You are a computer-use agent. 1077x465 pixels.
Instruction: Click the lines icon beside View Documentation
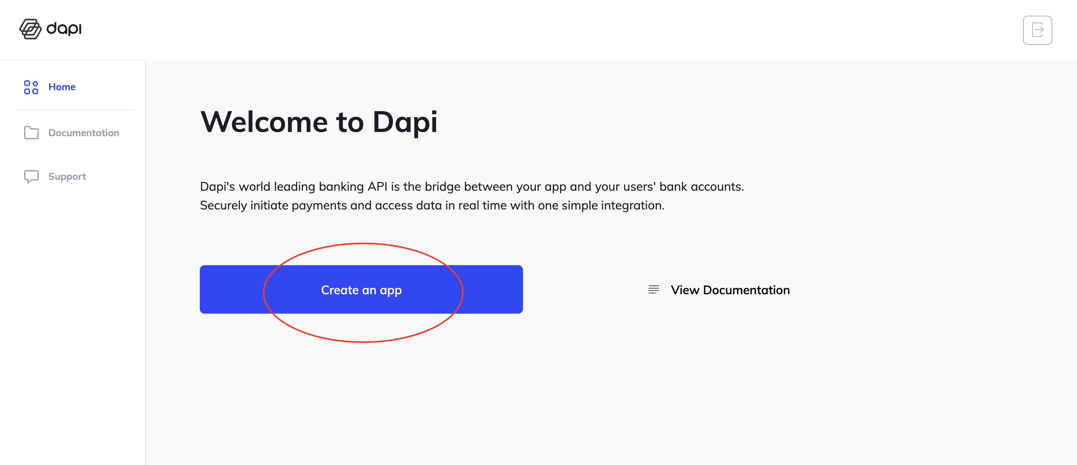(x=654, y=289)
